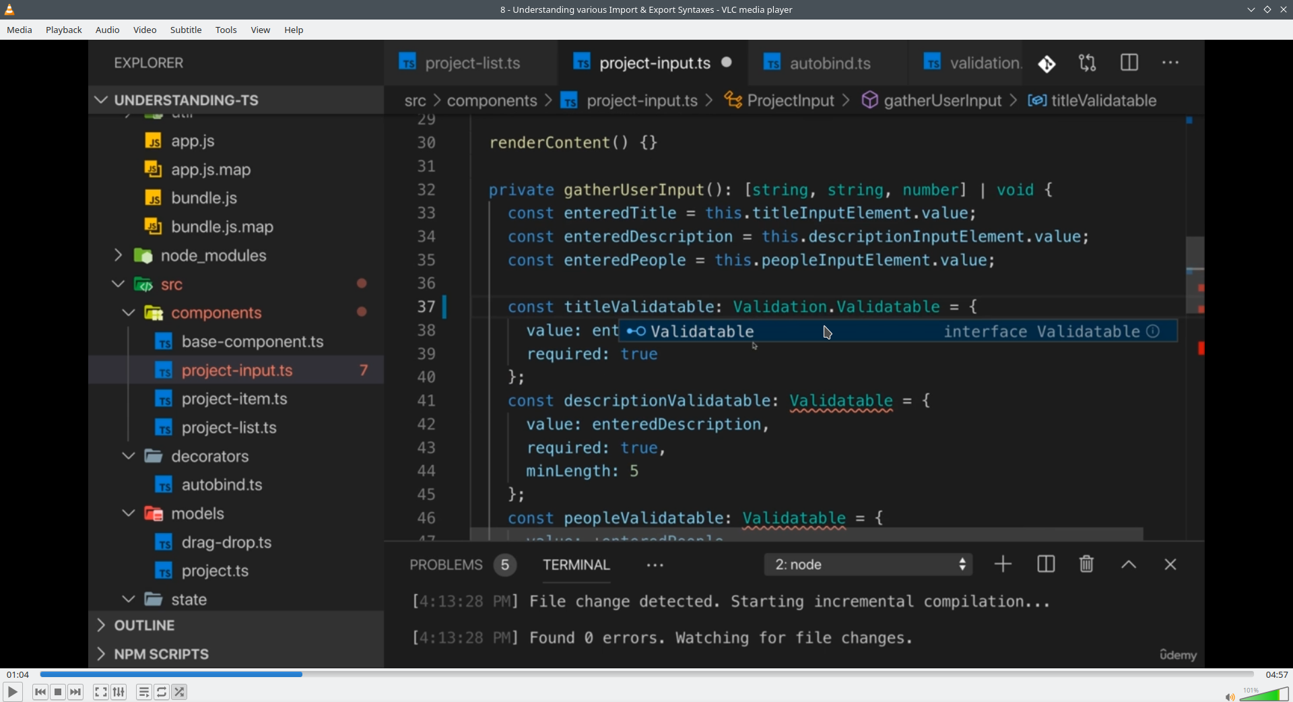Toggle elapsed time display 01:04

(18, 674)
